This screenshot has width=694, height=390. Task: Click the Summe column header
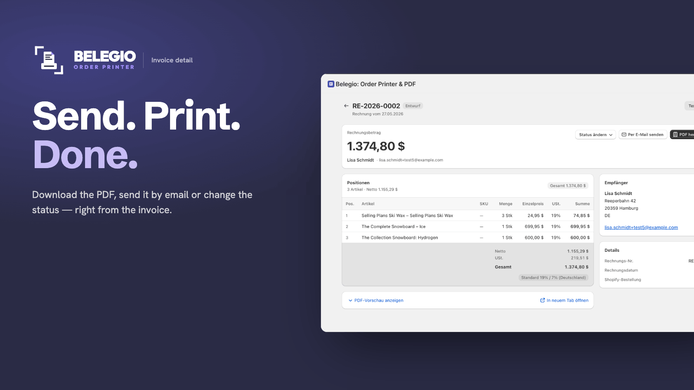pos(583,204)
